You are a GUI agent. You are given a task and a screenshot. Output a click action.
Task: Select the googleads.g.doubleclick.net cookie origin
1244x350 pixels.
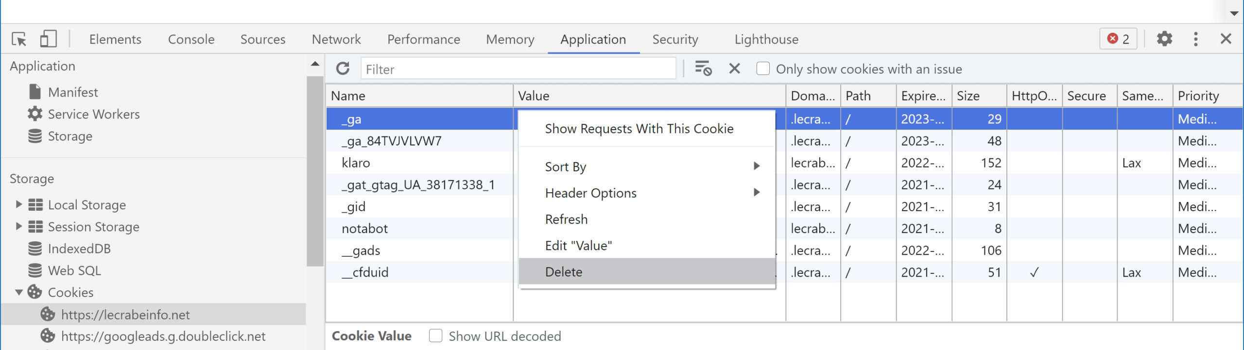coord(163,336)
